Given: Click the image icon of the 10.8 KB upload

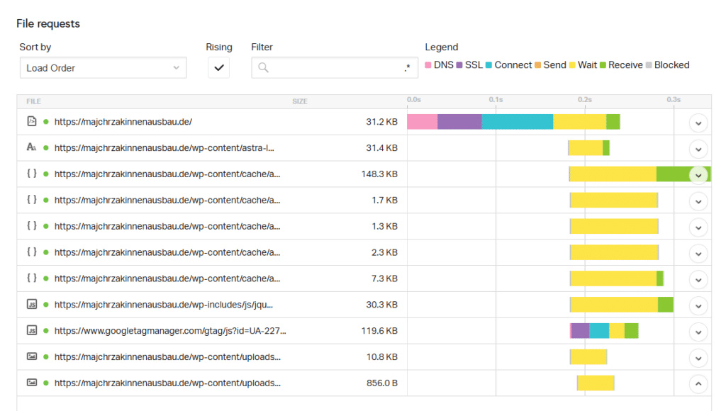Looking at the screenshot, I should point(31,357).
